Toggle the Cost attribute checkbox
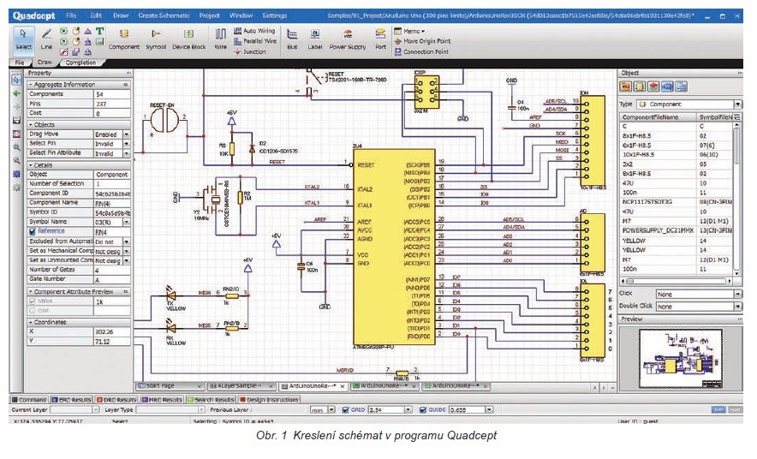757x459 pixels. tap(33, 311)
